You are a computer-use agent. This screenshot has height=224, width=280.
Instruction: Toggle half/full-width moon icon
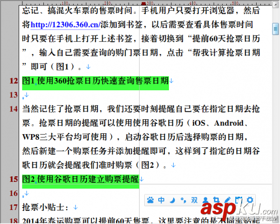(x=172, y=200)
